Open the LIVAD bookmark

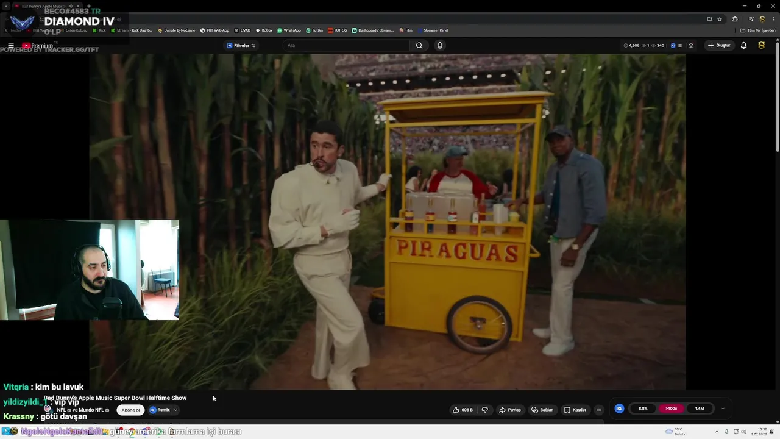coord(243,30)
